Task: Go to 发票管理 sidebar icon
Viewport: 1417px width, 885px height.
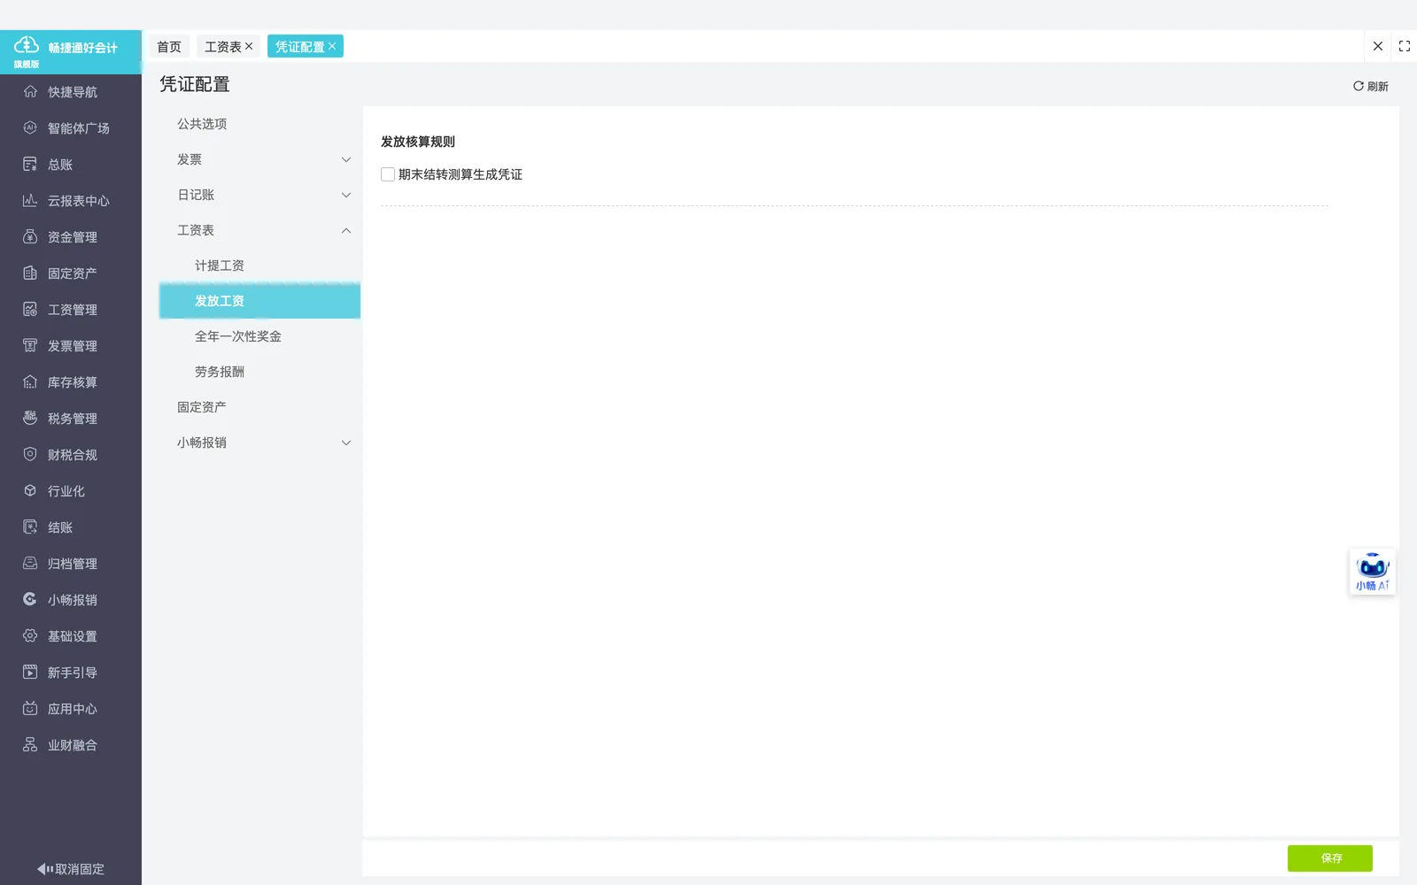Action: [x=30, y=345]
